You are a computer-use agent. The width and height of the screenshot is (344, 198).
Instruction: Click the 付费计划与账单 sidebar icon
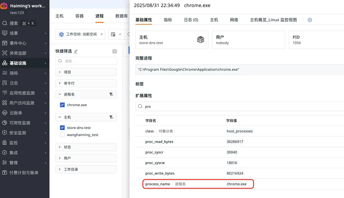pyautogui.click(x=5, y=172)
